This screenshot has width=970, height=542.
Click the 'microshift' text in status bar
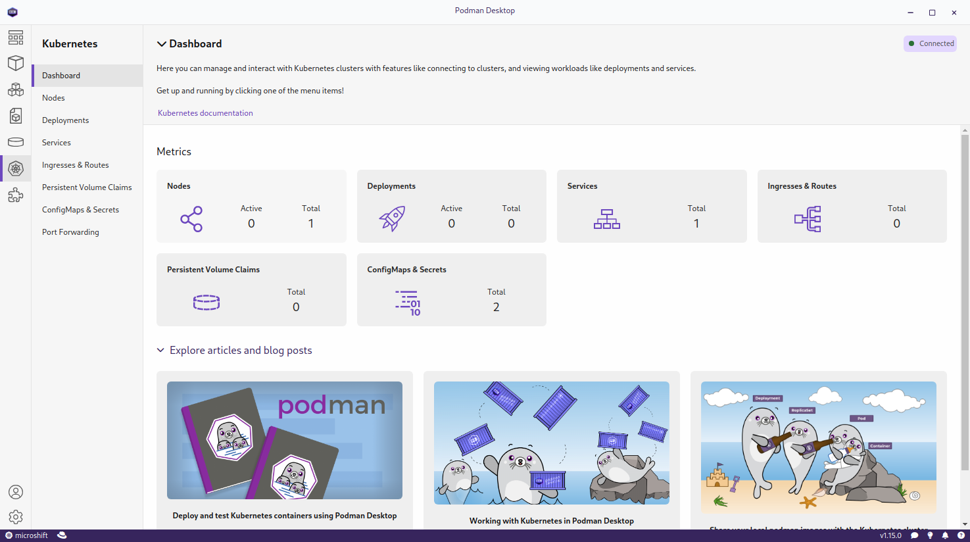pos(32,535)
